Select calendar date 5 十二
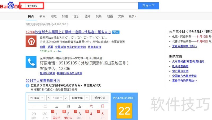This screenshot has height=120, width=212. tap(103, 115)
